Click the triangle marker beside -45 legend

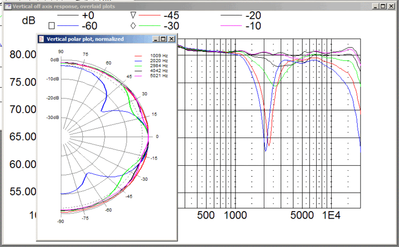(133, 15)
